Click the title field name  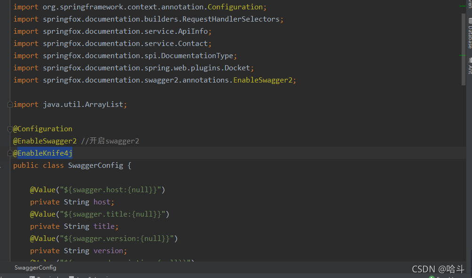tap(104, 226)
